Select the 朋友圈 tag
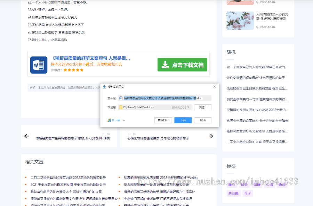The image size is (313, 206). [x=233, y=193]
